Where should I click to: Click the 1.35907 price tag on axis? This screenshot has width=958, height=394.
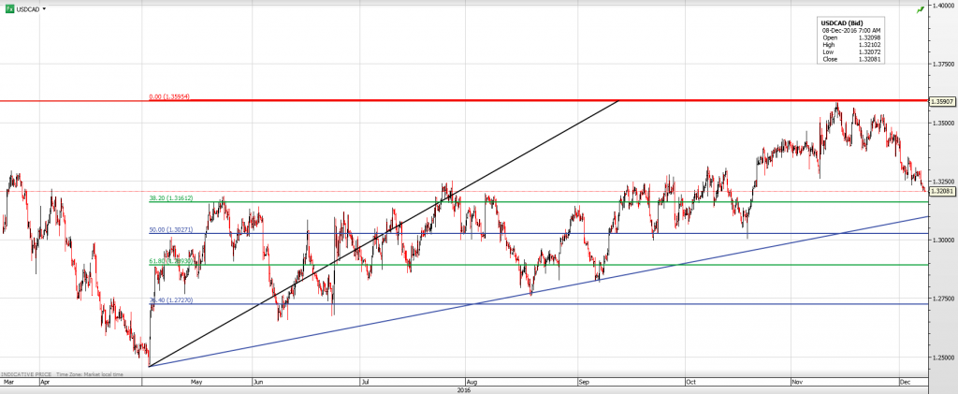click(x=941, y=100)
